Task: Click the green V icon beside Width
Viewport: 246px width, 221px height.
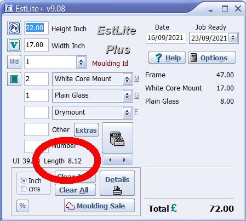Action: pyautogui.click(x=14, y=45)
